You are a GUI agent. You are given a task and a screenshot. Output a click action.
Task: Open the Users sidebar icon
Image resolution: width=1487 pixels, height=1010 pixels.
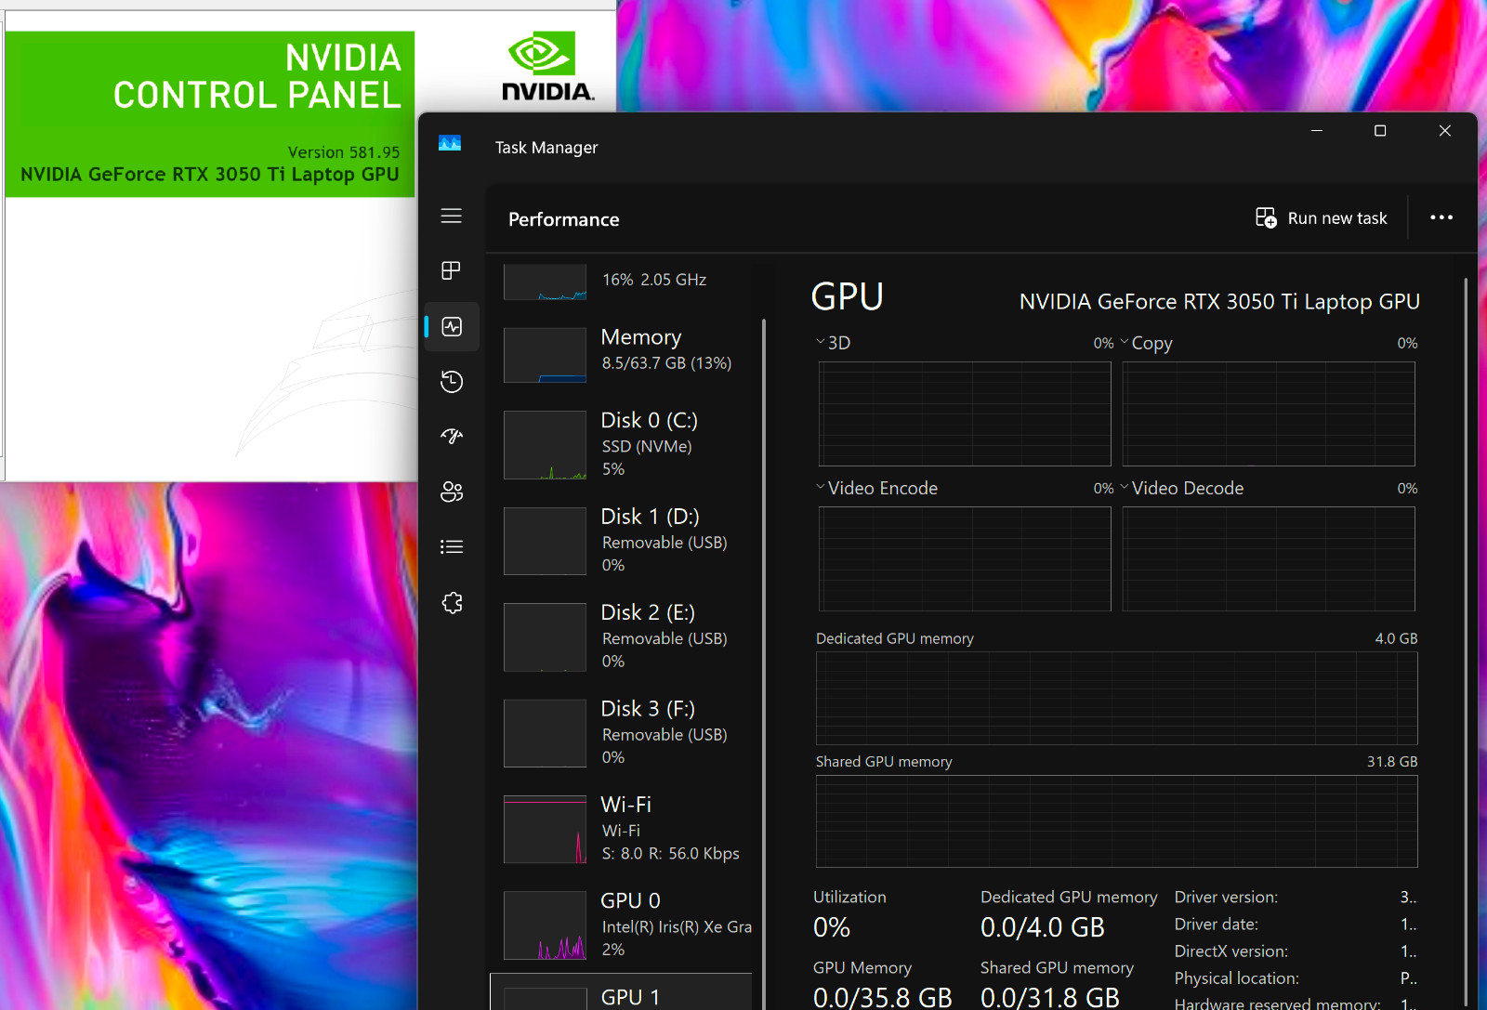(x=452, y=492)
